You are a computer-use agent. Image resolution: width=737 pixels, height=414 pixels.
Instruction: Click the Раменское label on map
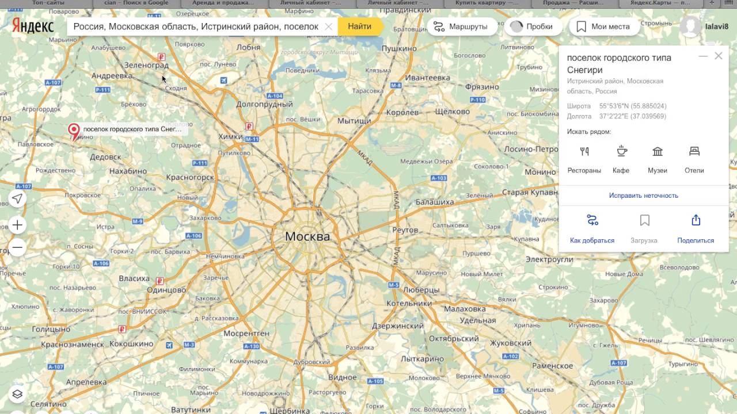pyautogui.click(x=553, y=366)
